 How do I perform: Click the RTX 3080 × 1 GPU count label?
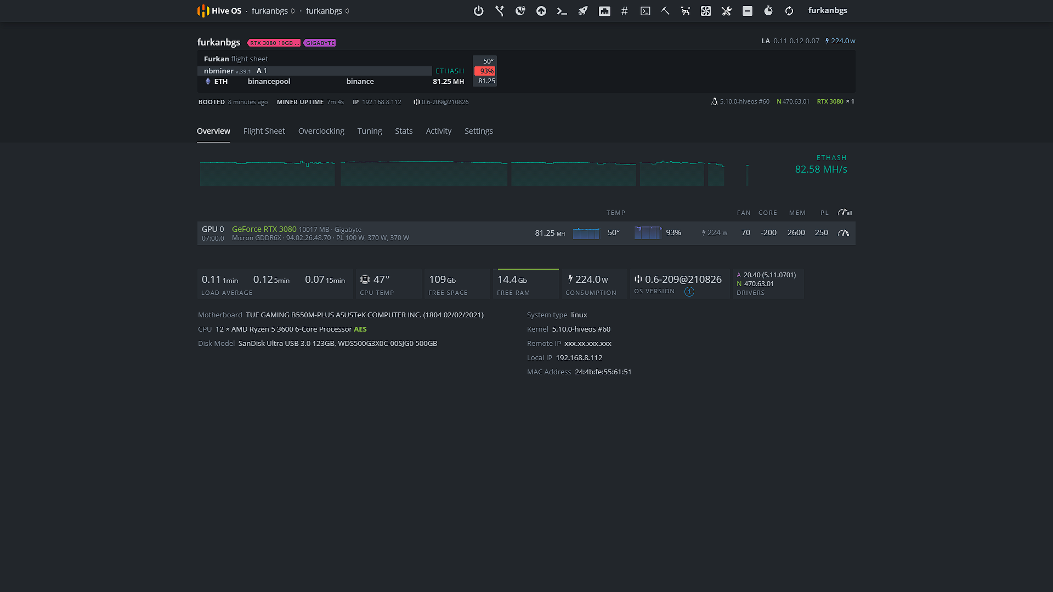coord(835,101)
